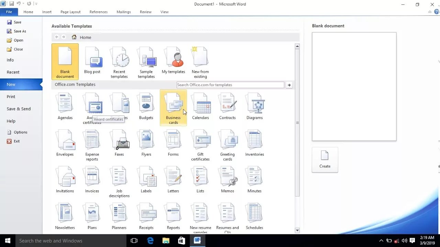Open the Receipts template category
This screenshot has width=440, height=247.
tap(146, 217)
